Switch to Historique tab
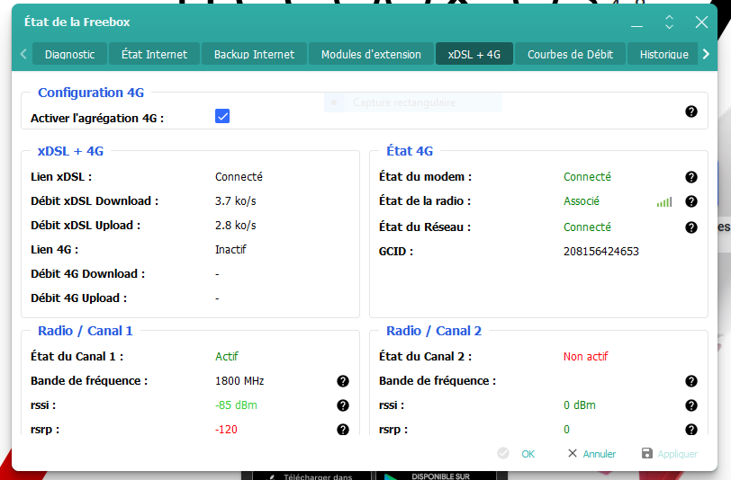 [x=663, y=55]
